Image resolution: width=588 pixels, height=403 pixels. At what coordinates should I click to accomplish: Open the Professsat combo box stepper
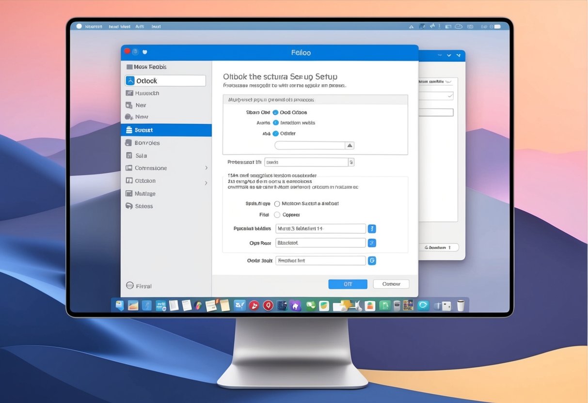351,162
